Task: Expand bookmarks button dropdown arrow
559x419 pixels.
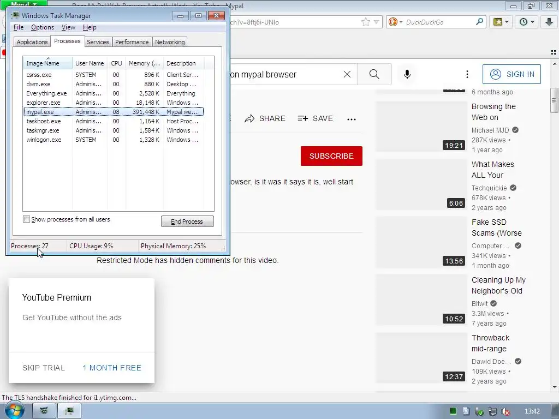Action: 507,22
